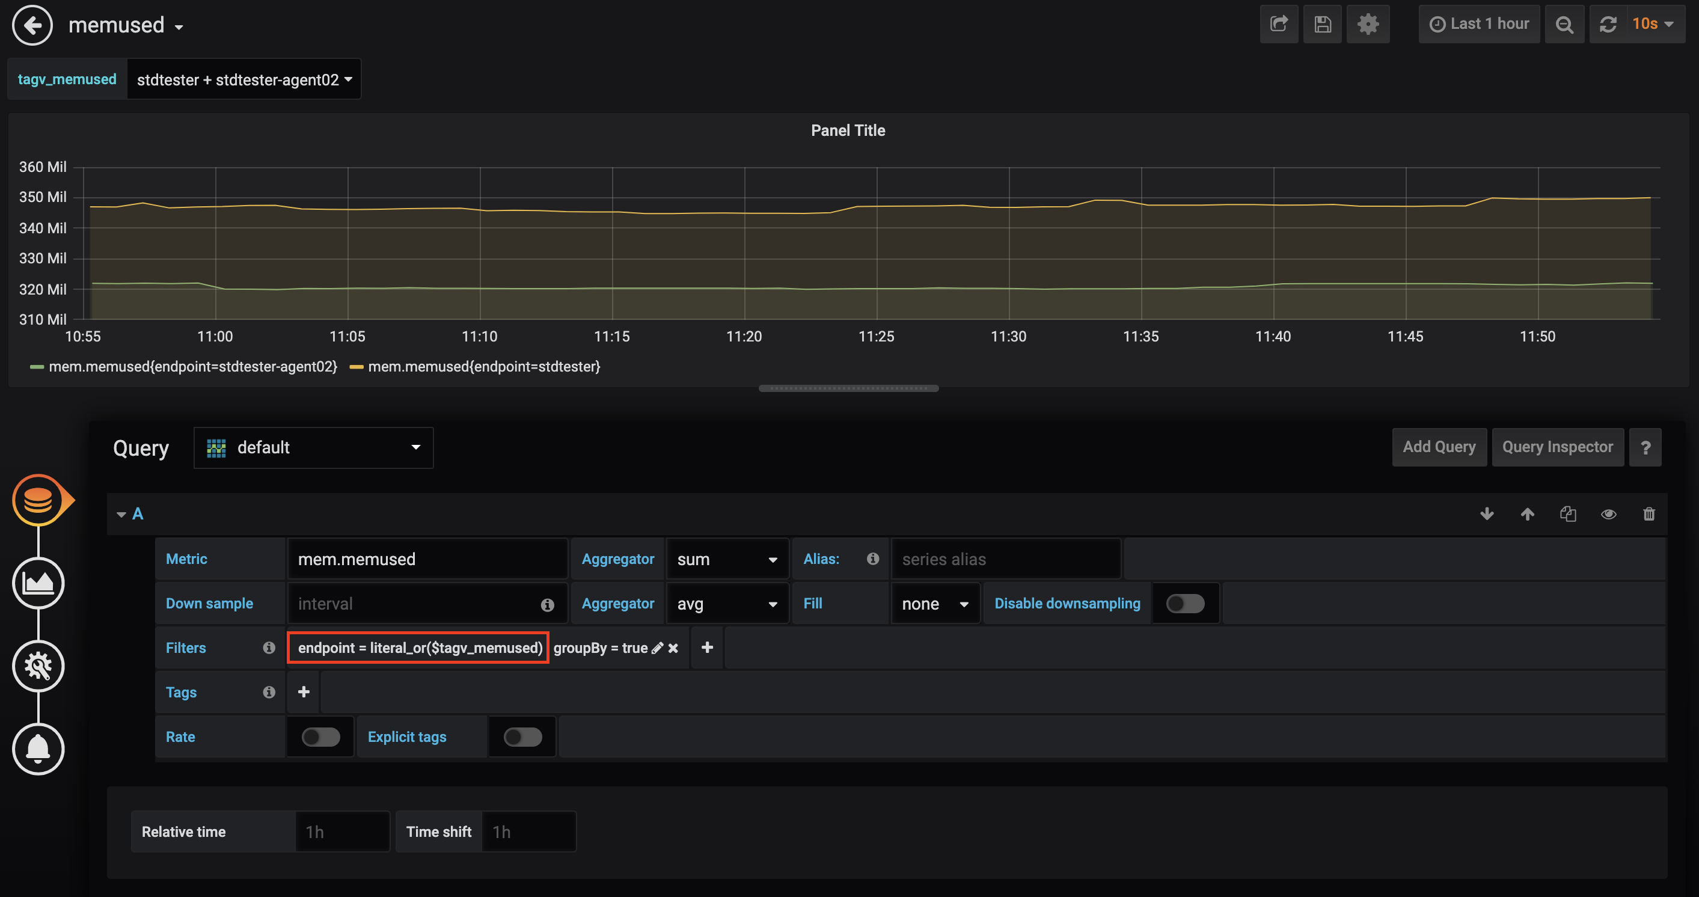This screenshot has height=897, width=1699.
Task: Open the share dashboard icon
Action: 1278,25
